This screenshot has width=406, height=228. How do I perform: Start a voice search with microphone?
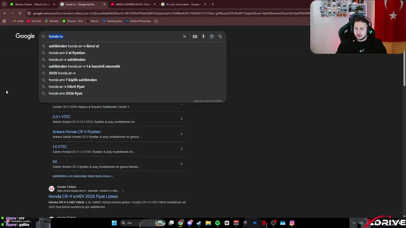(203, 36)
